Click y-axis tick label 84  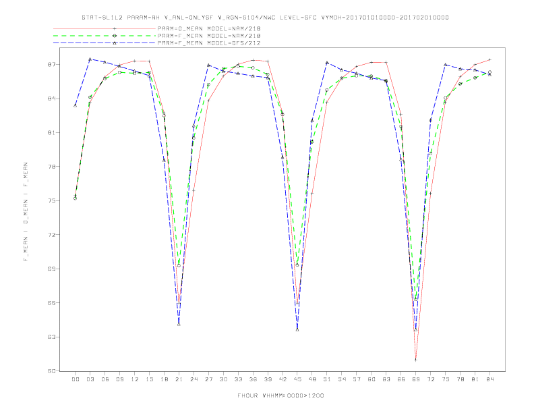tap(52, 99)
